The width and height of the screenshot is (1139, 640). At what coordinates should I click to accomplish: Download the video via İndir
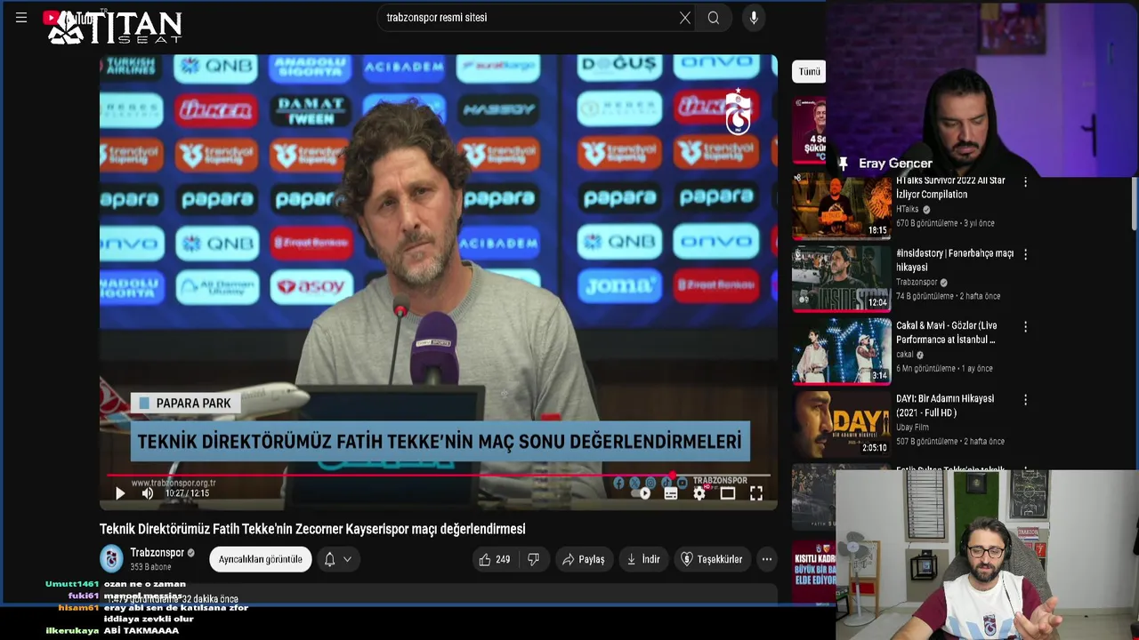tap(643, 559)
